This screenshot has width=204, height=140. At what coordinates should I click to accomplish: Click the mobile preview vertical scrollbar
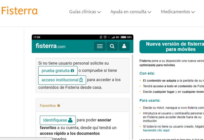click(x=132, y=97)
